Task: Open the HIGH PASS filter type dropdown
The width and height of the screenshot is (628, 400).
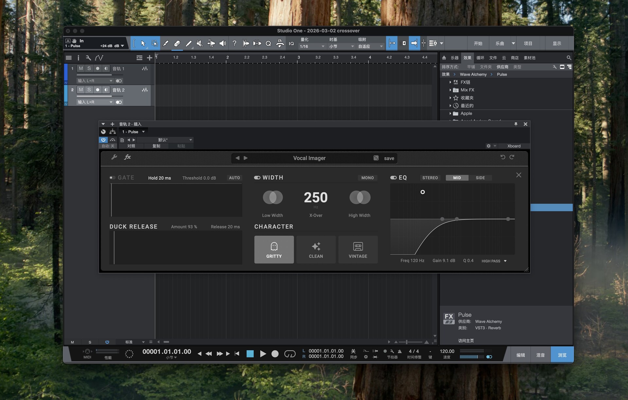Action: coord(494,261)
